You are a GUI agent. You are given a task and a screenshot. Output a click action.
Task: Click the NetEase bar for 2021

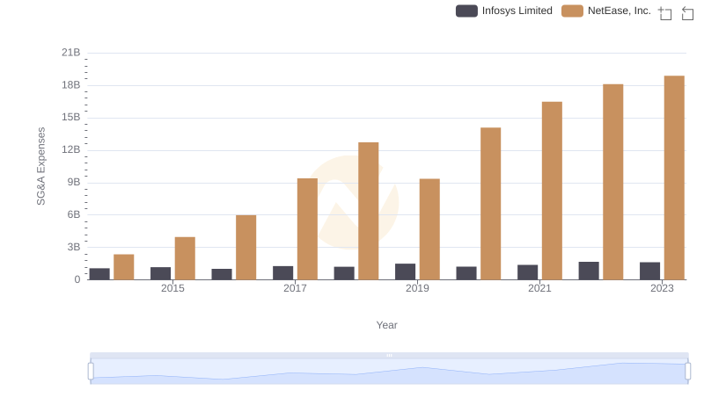pyautogui.click(x=552, y=191)
